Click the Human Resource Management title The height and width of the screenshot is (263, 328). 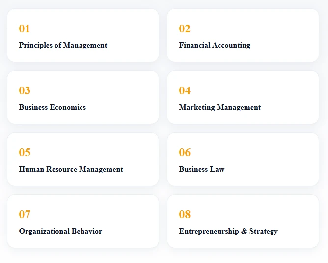(x=71, y=169)
